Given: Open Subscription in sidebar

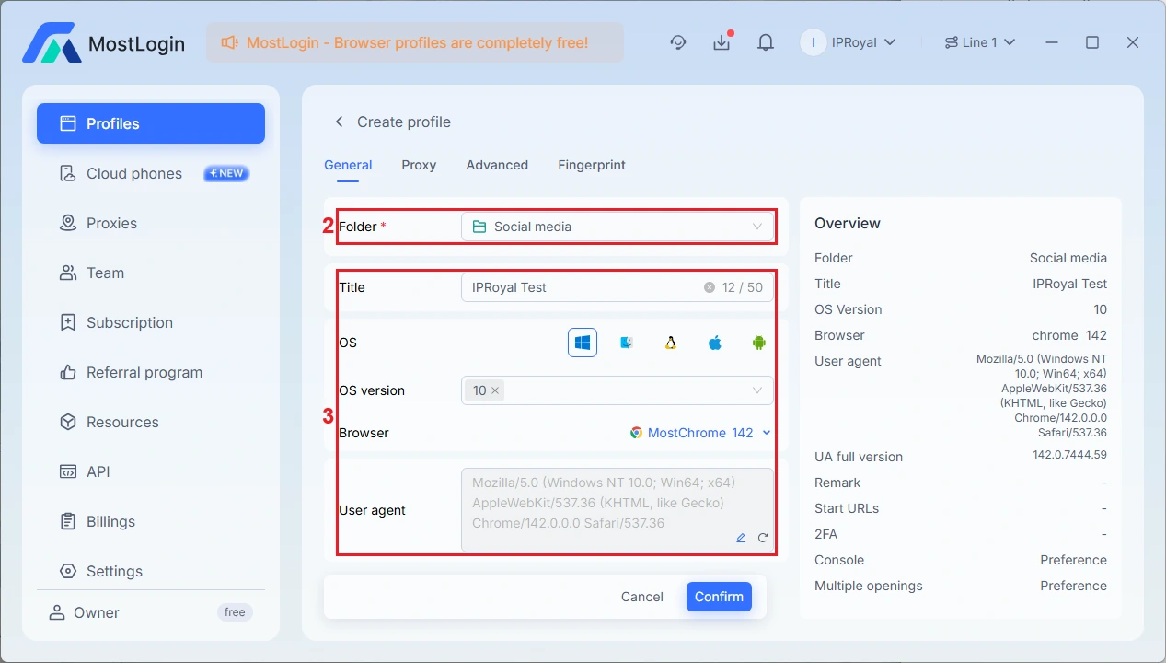Looking at the screenshot, I should 151,322.
